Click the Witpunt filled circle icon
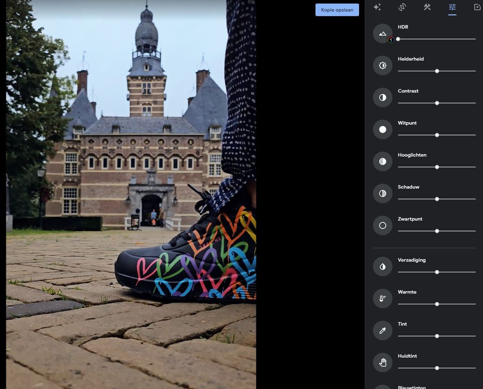Image resolution: width=483 pixels, height=389 pixels. tap(382, 129)
